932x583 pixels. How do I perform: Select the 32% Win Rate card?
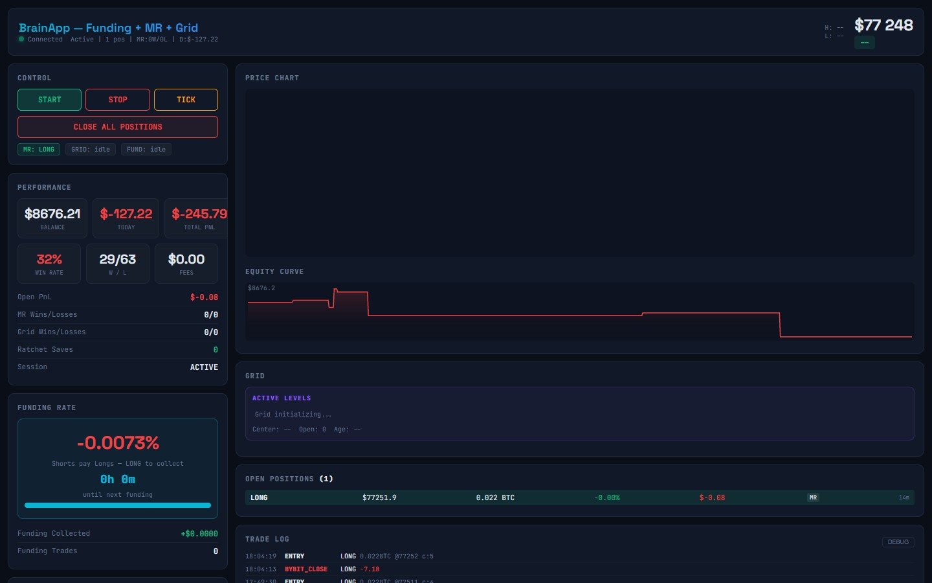(49, 264)
